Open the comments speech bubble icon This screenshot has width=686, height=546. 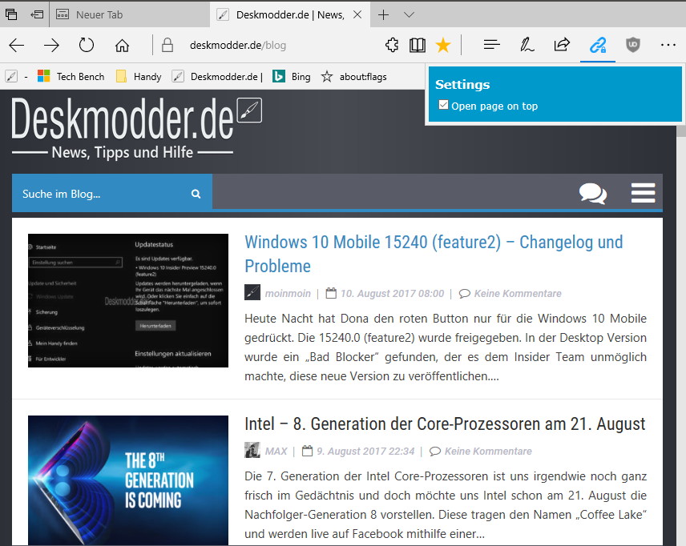click(x=593, y=194)
